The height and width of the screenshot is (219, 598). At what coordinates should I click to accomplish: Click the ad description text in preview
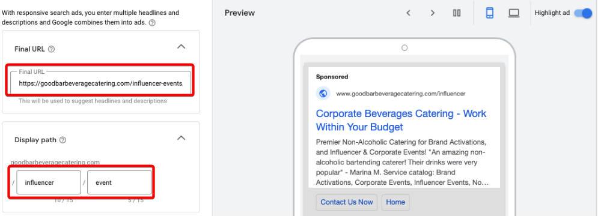tap(402, 163)
